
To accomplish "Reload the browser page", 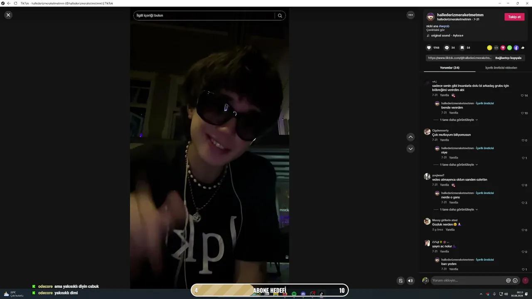I will 16,3.
